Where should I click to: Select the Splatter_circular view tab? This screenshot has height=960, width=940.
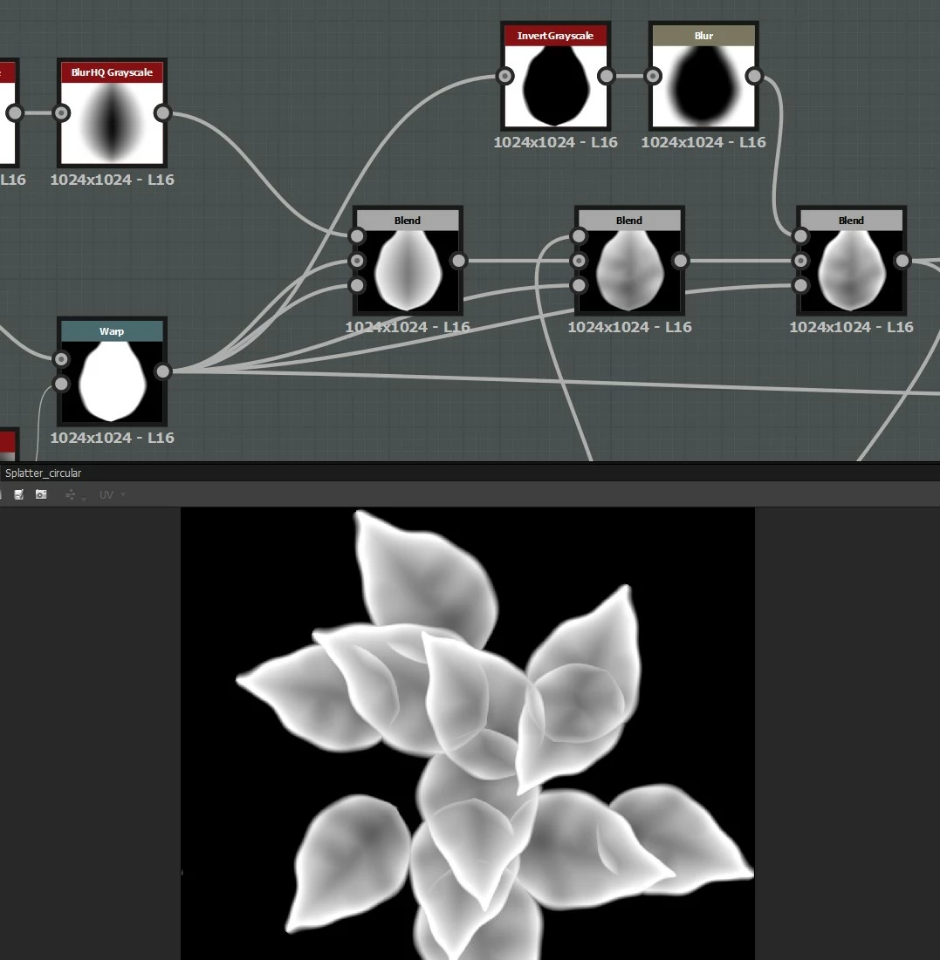[x=43, y=473]
